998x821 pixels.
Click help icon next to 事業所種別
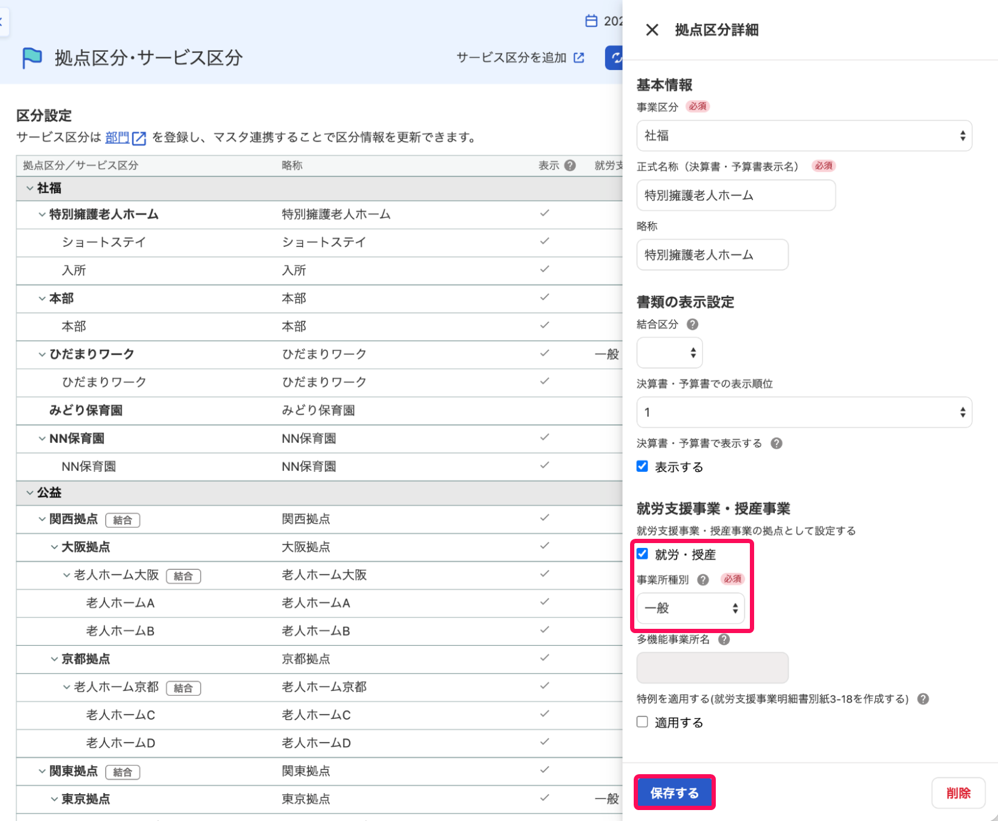pyautogui.click(x=703, y=580)
